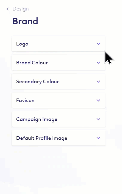Expand the Logo section label
122x194 pixels.
(22, 44)
